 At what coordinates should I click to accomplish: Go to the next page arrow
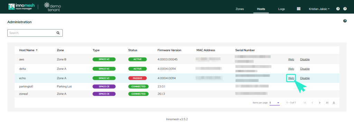pyautogui.click(x=320, y=103)
